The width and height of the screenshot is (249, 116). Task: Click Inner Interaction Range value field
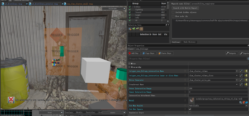click(218, 92)
